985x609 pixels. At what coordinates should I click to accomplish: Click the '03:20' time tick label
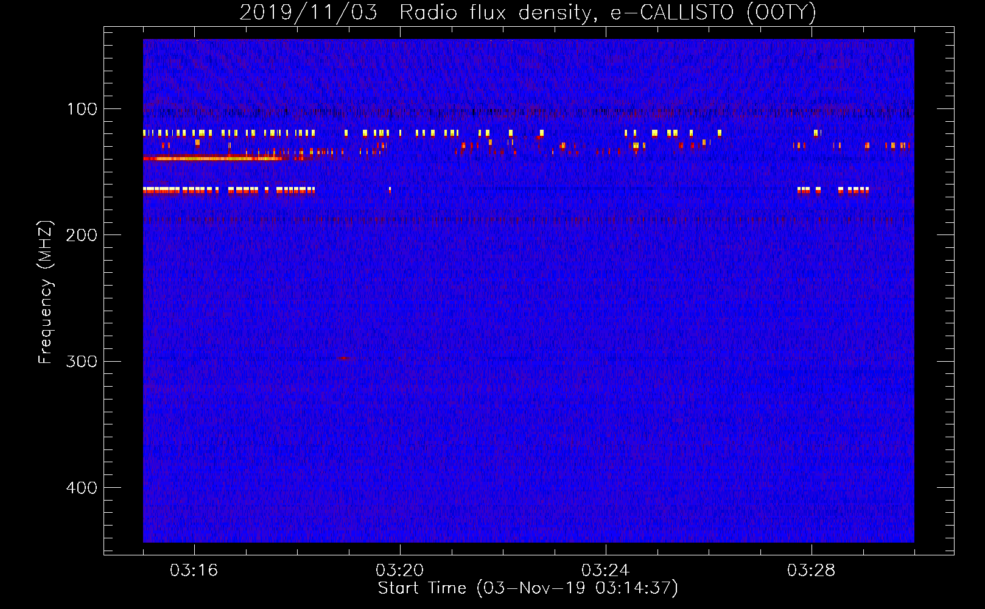tap(399, 571)
